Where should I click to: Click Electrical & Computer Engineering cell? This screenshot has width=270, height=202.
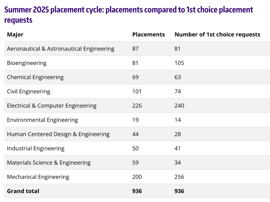(51, 106)
